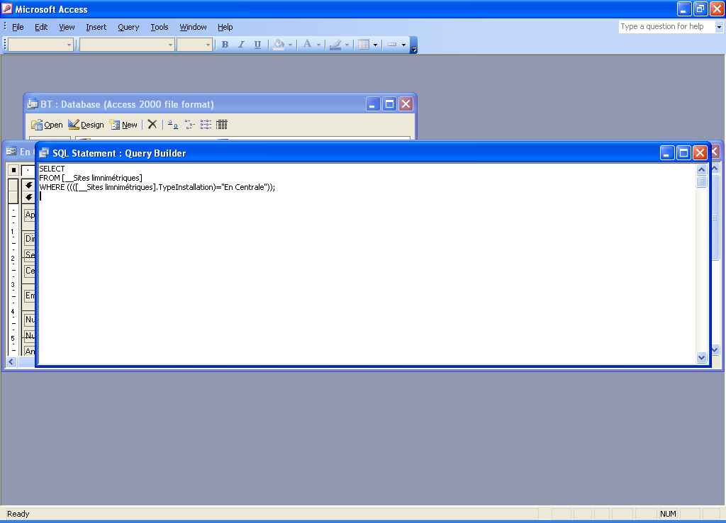
Task: Toggle Bold formatting in the toolbar
Action: click(225, 45)
